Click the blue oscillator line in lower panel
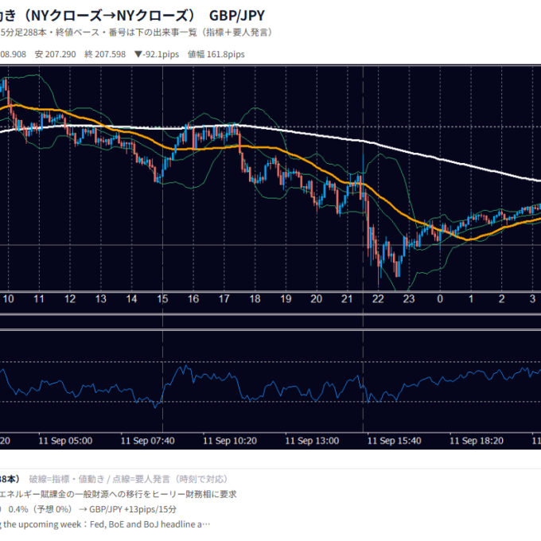This screenshot has width=541, height=541. [x=269, y=387]
